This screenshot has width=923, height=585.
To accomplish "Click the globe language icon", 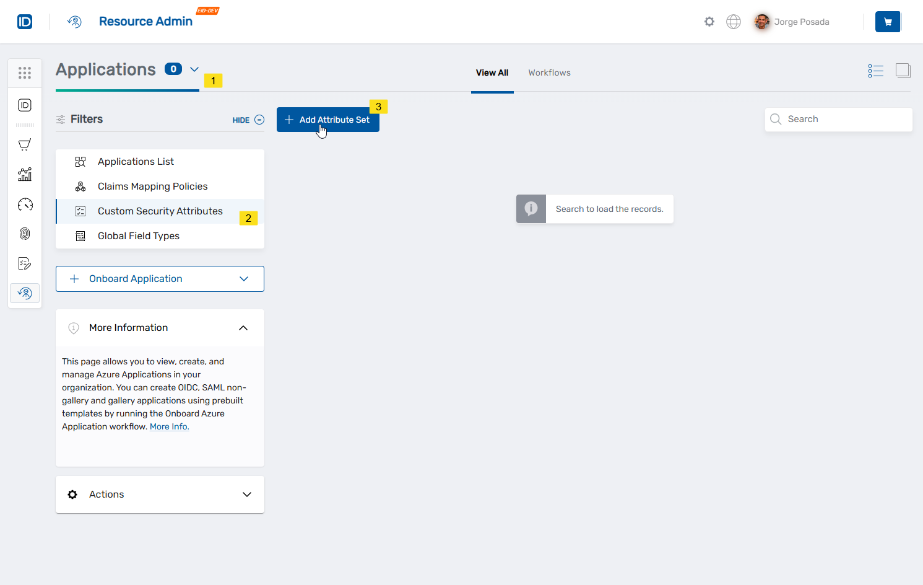I will coord(733,21).
